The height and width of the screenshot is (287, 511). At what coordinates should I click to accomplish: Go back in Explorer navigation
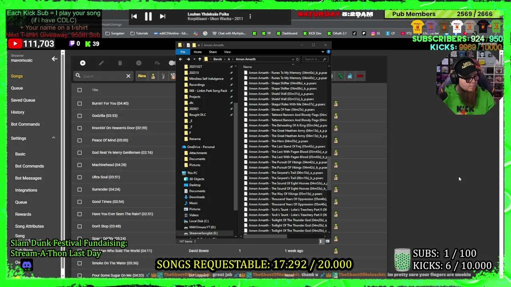pyautogui.click(x=180, y=59)
